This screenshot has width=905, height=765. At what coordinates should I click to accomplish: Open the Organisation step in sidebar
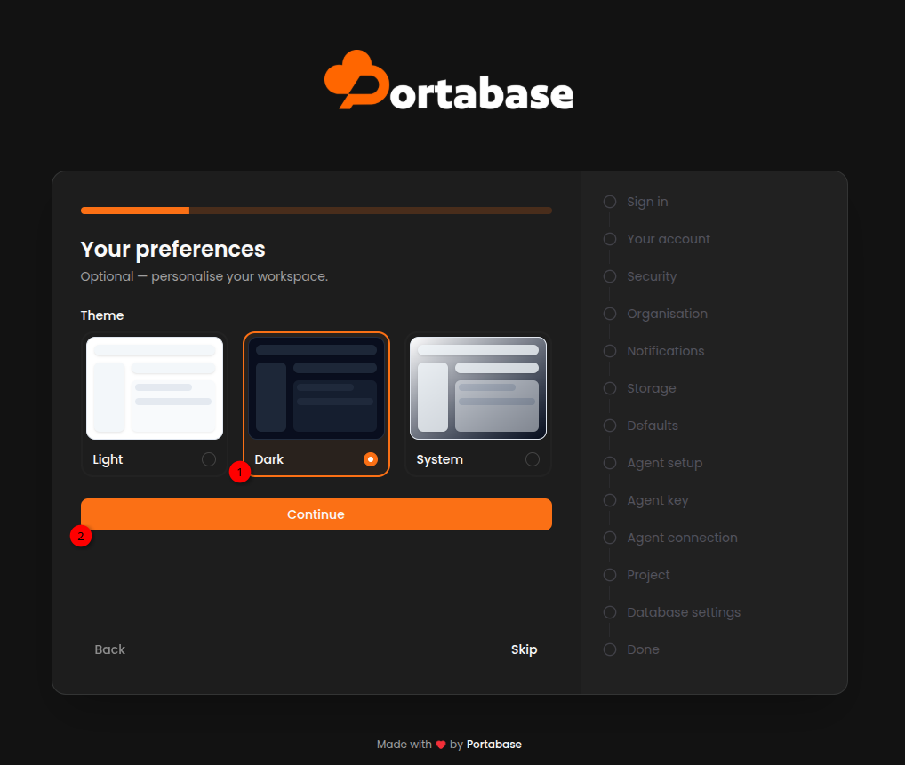pos(668,314)
